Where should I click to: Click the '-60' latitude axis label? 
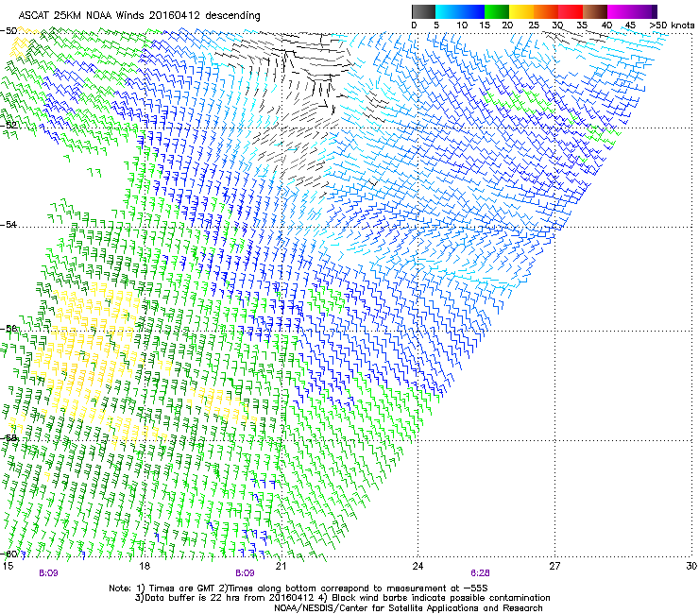point(9,554)
